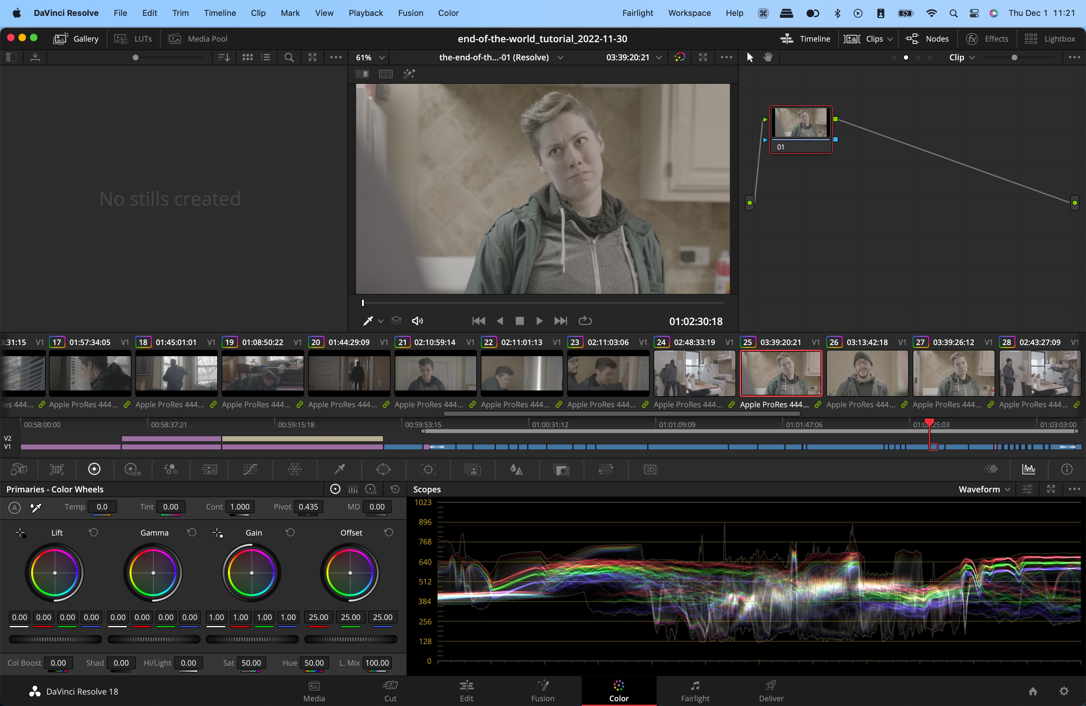Viewport: 1086px width, 706px height.
Task: Toggle the Gallery panel
Action: (76, 39)
